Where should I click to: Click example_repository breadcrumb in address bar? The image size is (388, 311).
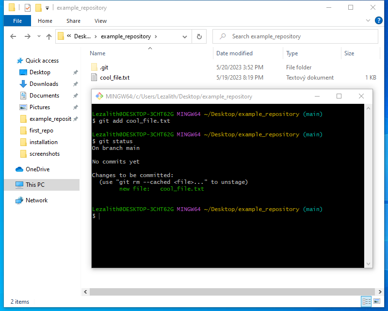coord(126,36)
